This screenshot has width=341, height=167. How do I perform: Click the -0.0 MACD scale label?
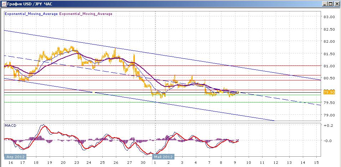(329, 141)
